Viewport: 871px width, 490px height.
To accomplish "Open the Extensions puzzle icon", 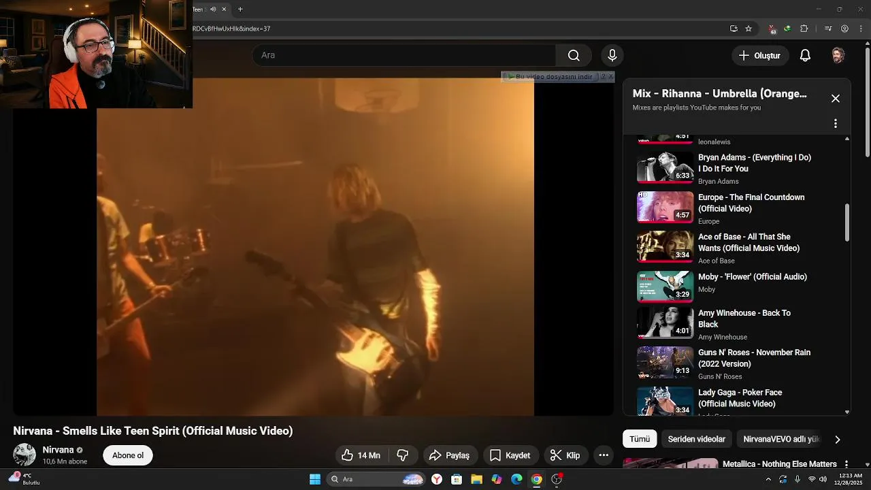I will pos(804,29).
